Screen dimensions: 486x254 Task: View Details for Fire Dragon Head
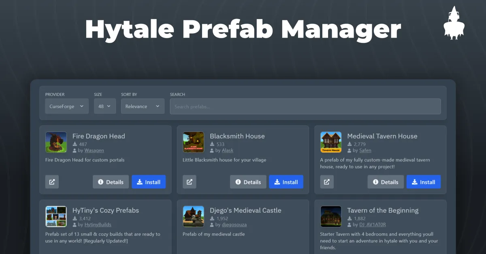coord(111,182)
